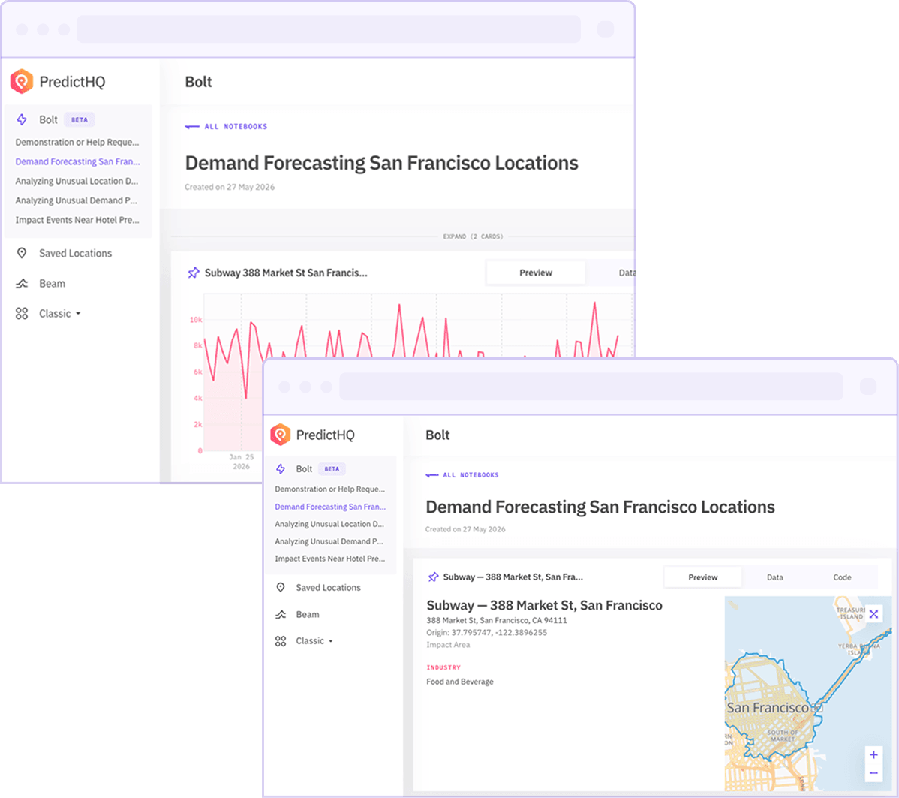Click Beam icon in back window sidebar

click(x=22, y=284)
